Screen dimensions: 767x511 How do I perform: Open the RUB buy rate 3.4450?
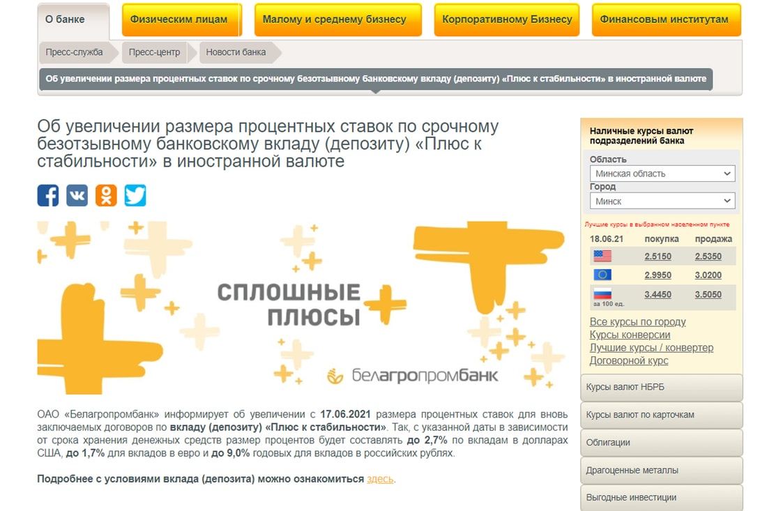click(x=658, y=294)
